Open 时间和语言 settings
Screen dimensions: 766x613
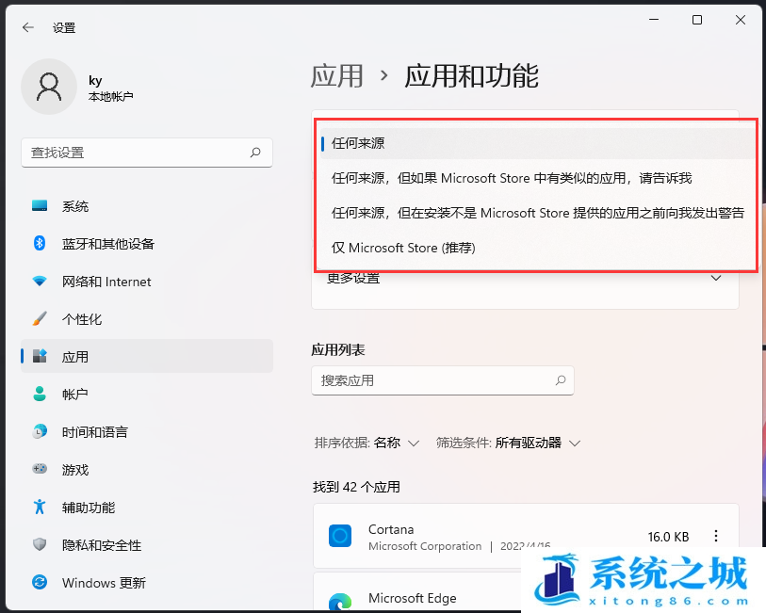click(94, 432)
